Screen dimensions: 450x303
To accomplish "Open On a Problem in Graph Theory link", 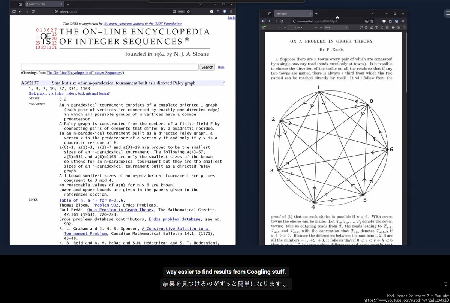I will pyautogui.click(x=120, y=210).
